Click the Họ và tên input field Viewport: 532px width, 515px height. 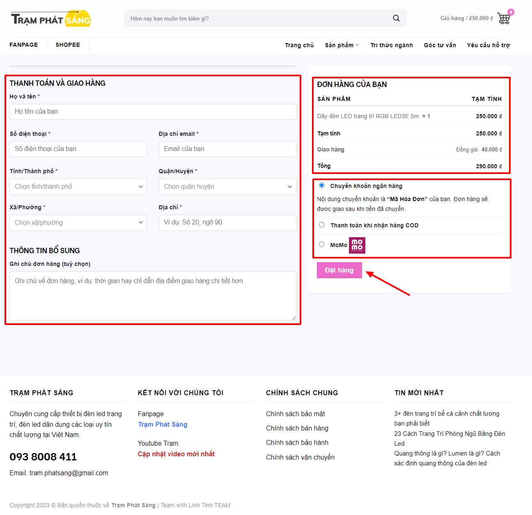(x=153, y=112)
